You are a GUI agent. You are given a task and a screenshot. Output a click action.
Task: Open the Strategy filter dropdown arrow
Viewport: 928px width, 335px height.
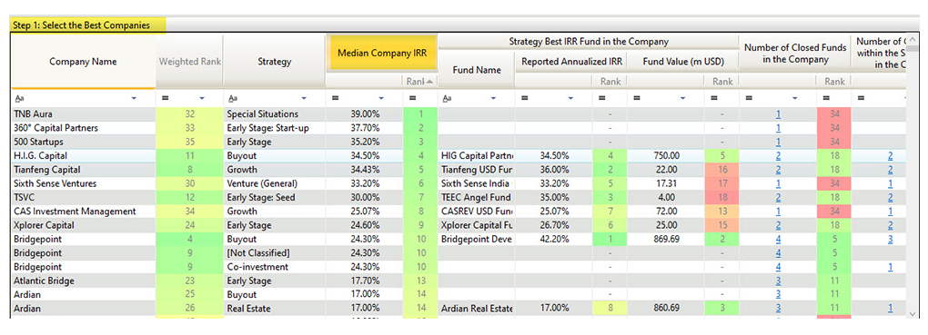[305, 98]
